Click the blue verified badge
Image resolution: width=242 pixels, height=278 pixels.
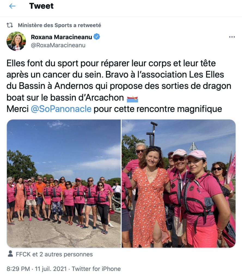point(97,37)
